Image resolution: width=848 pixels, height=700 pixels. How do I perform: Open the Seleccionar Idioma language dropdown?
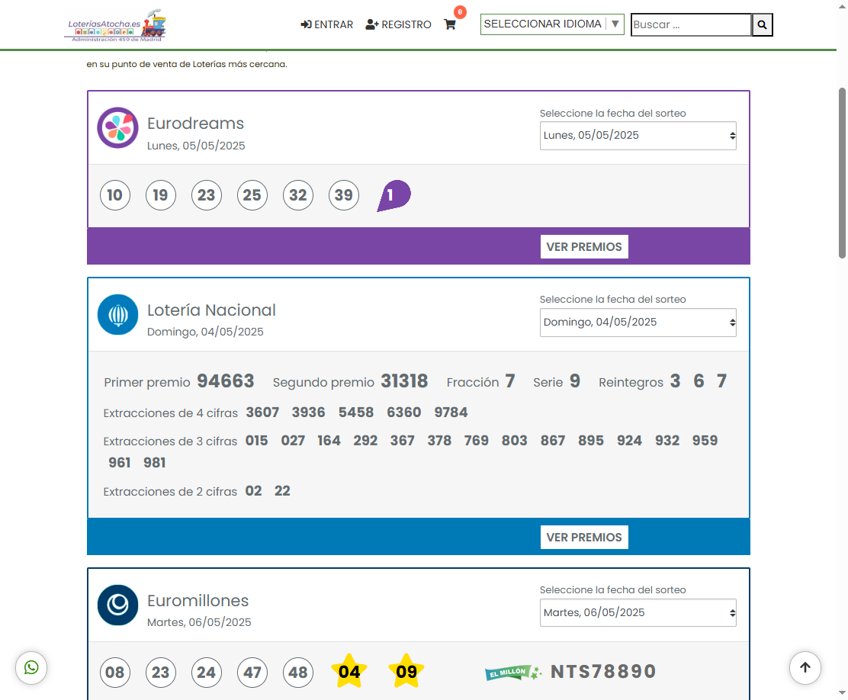[x=552, y=24]
